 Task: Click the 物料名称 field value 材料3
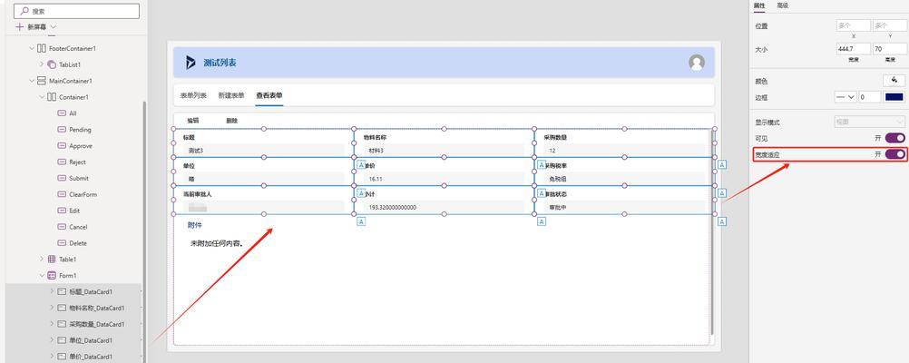coord(444,150)
